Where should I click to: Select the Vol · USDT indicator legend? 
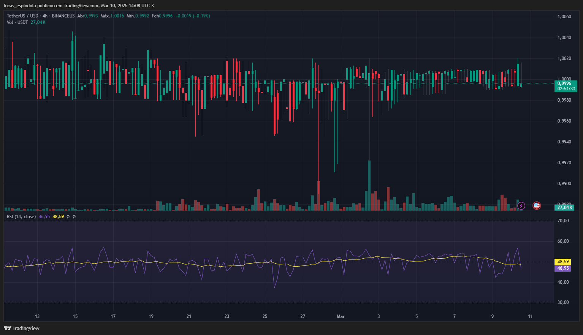tap(17, 22)
